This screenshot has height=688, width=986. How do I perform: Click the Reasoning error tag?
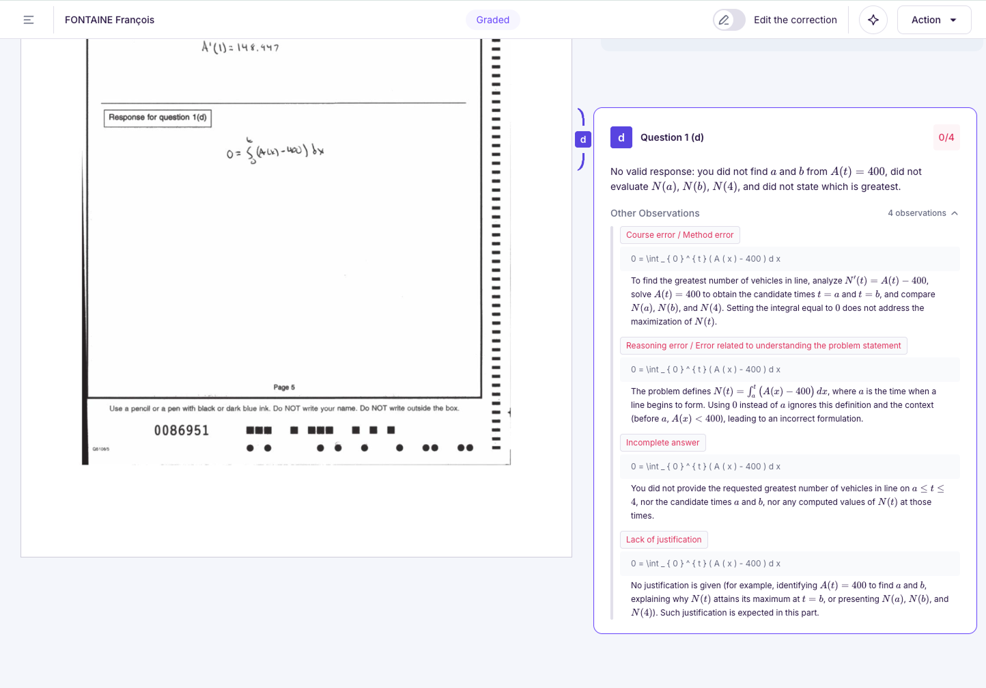(x=763, y=346)
